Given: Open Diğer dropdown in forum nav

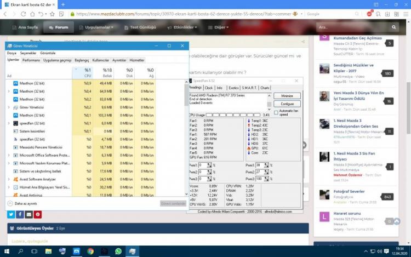Looking at the screenshot, I should click(x=218, y=27).
